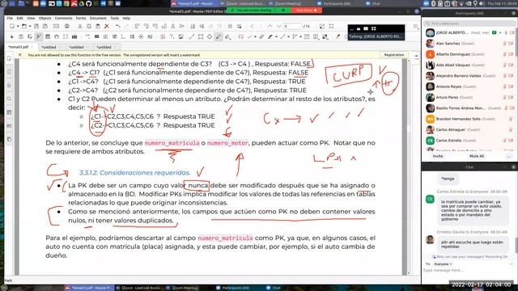Open the Comments menu

click(x=63, y=18)
